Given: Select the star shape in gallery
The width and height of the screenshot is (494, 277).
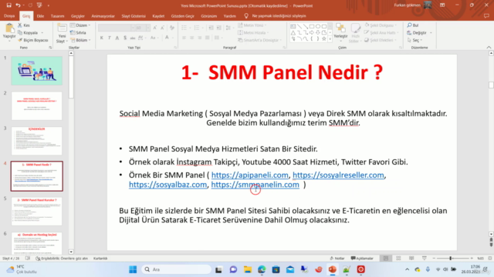Looking at the screenshot, I should (x=324, y=38).
